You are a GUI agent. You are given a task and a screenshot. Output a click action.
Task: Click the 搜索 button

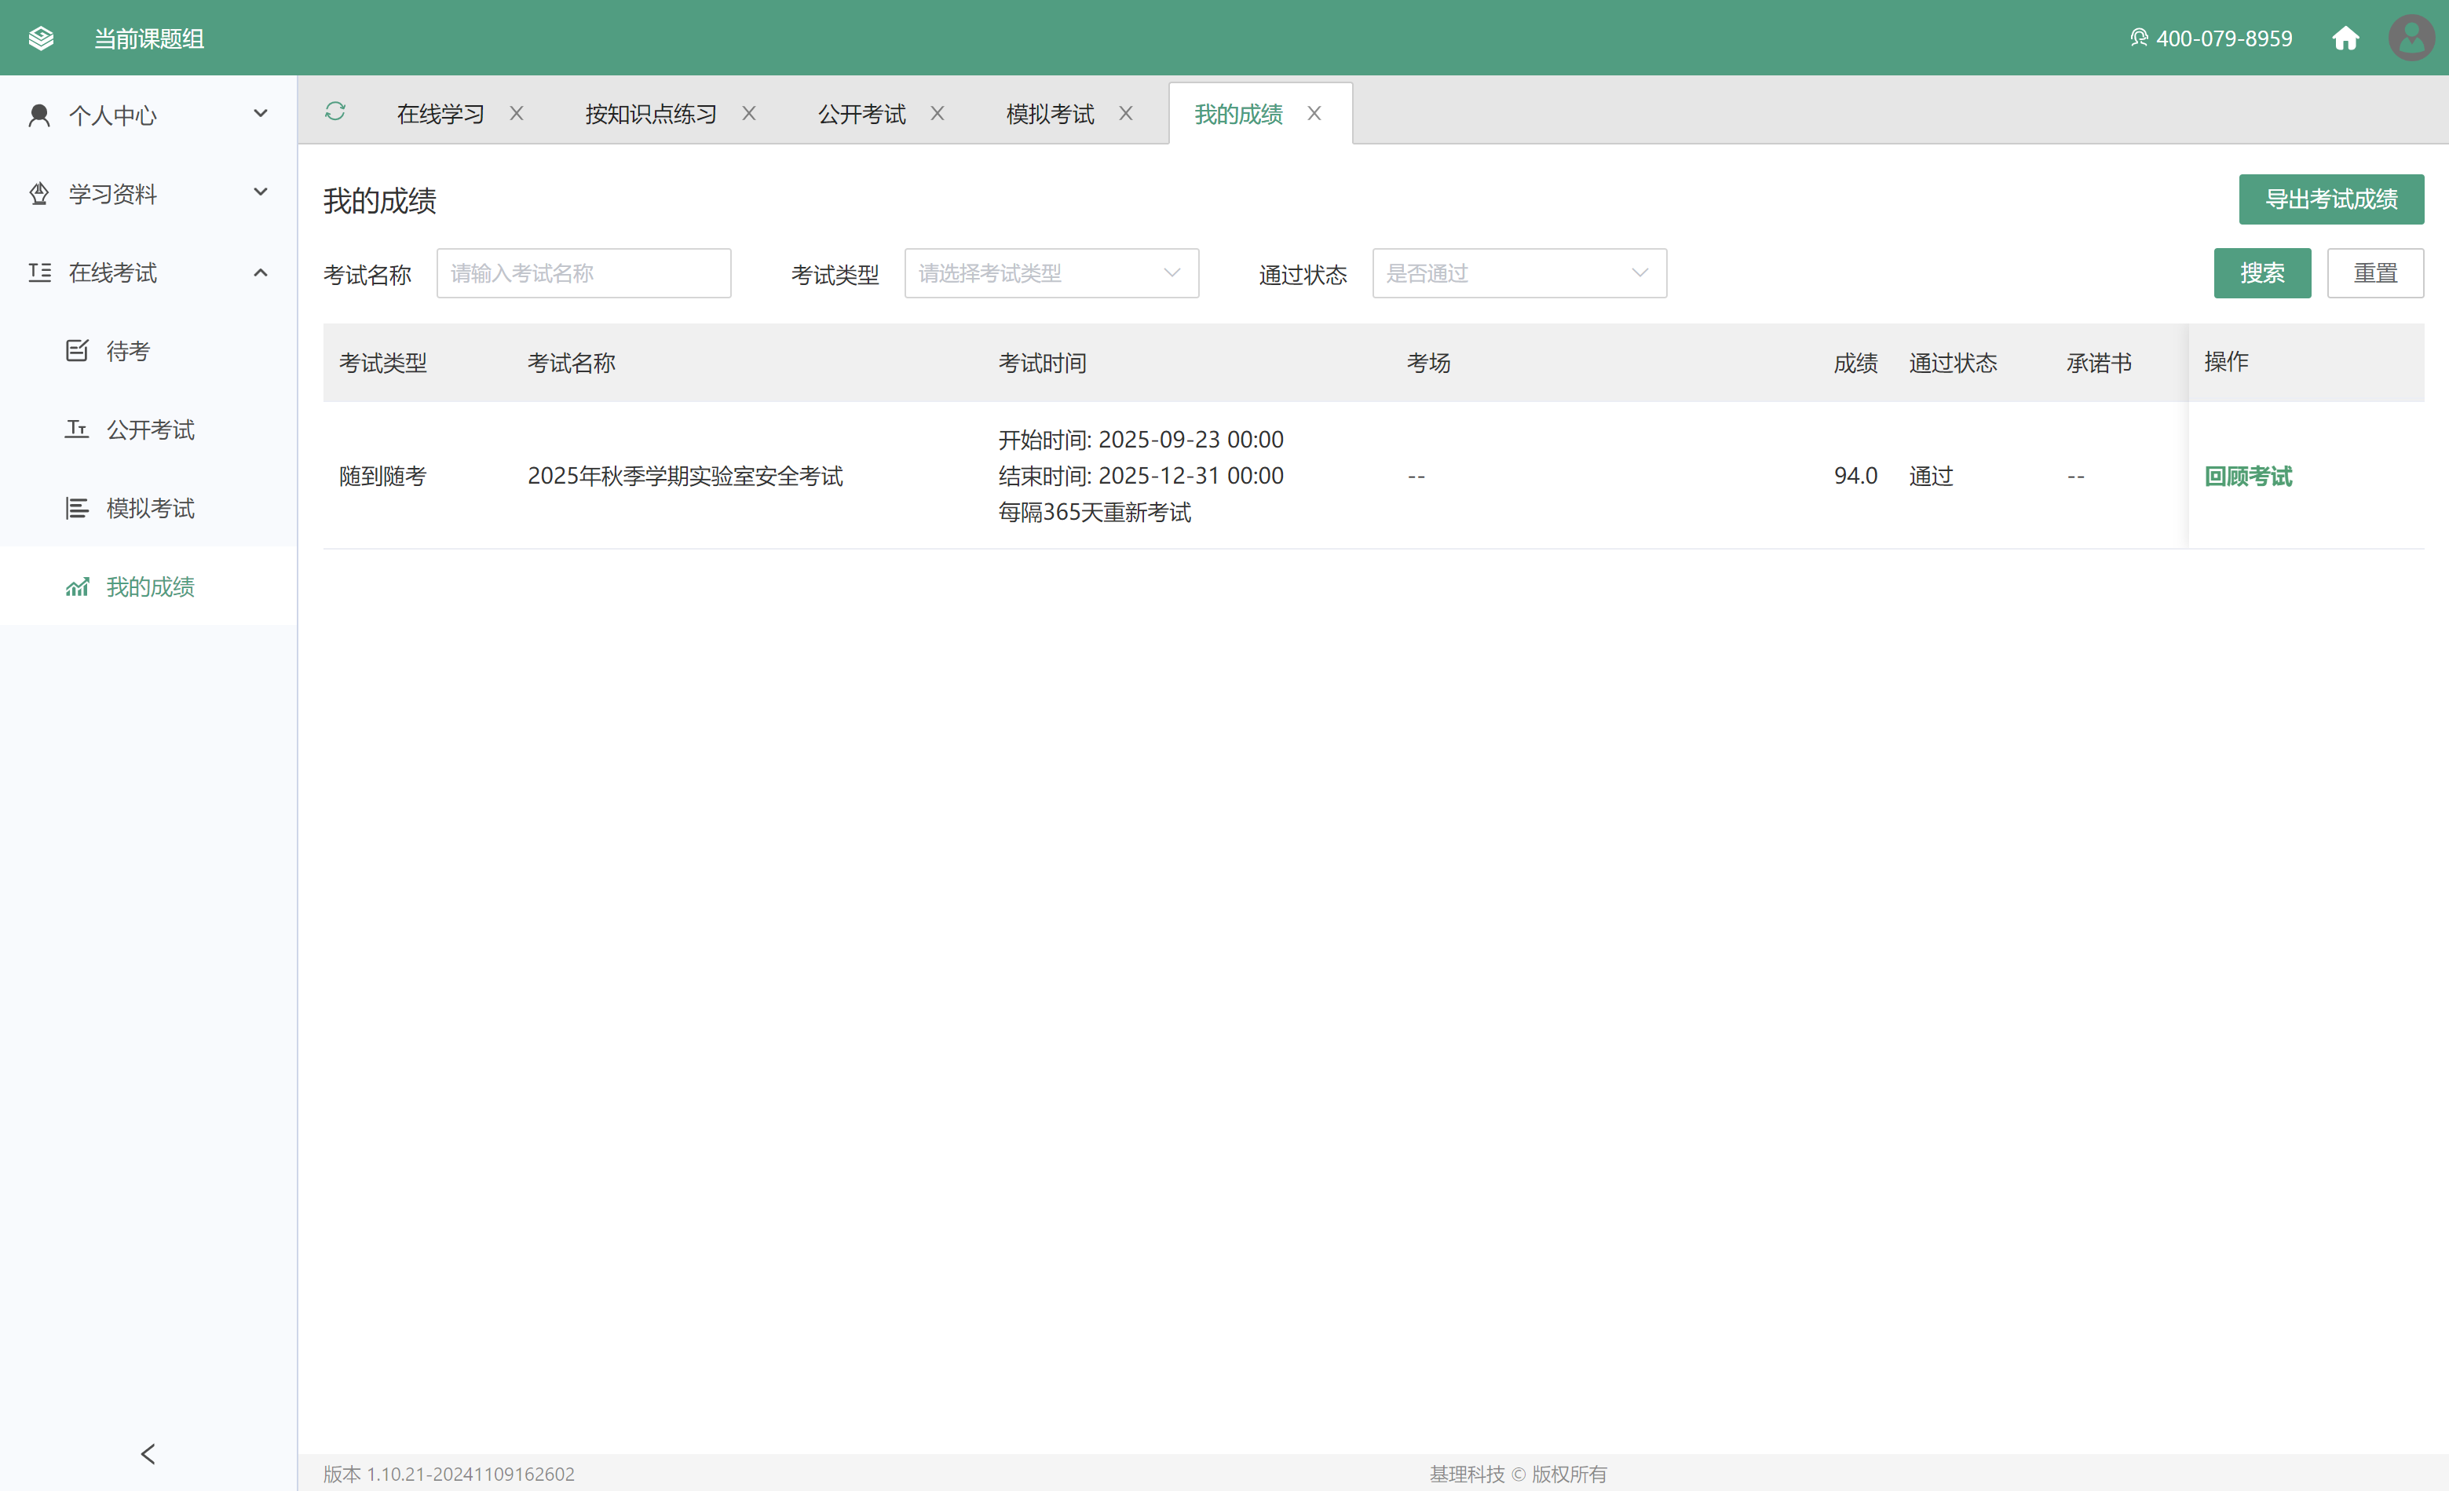coord(2262,273)
